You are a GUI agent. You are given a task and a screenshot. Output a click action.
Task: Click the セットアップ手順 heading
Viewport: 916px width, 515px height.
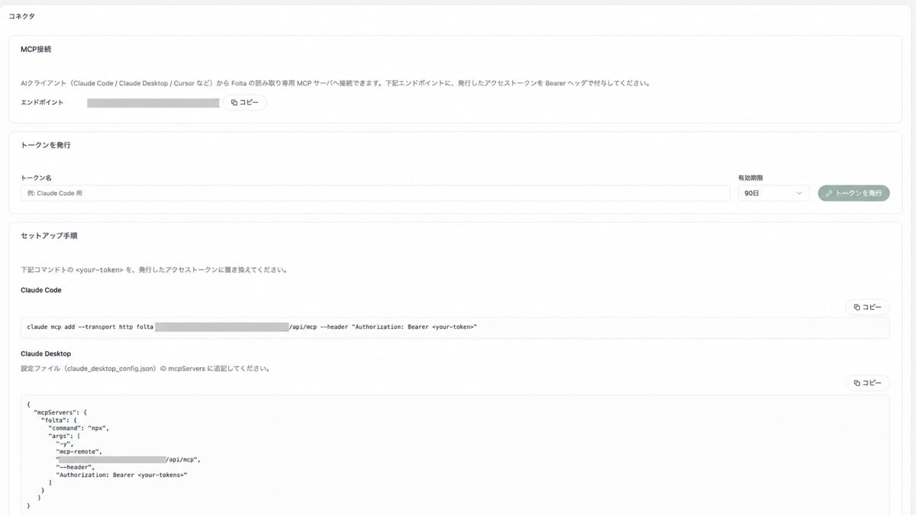click(49, 236)
